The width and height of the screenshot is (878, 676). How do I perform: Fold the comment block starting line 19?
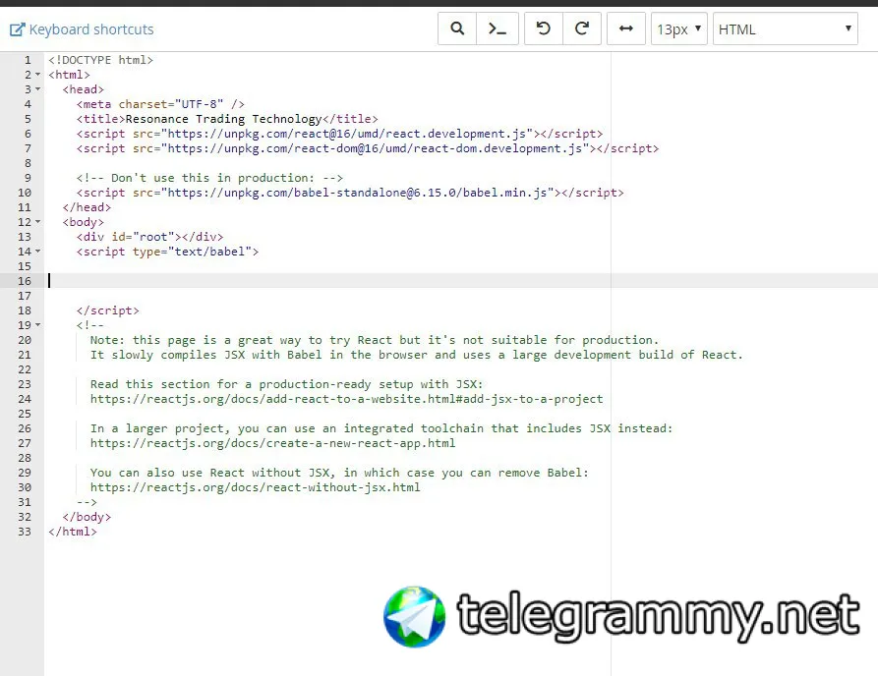coord(37,325)
